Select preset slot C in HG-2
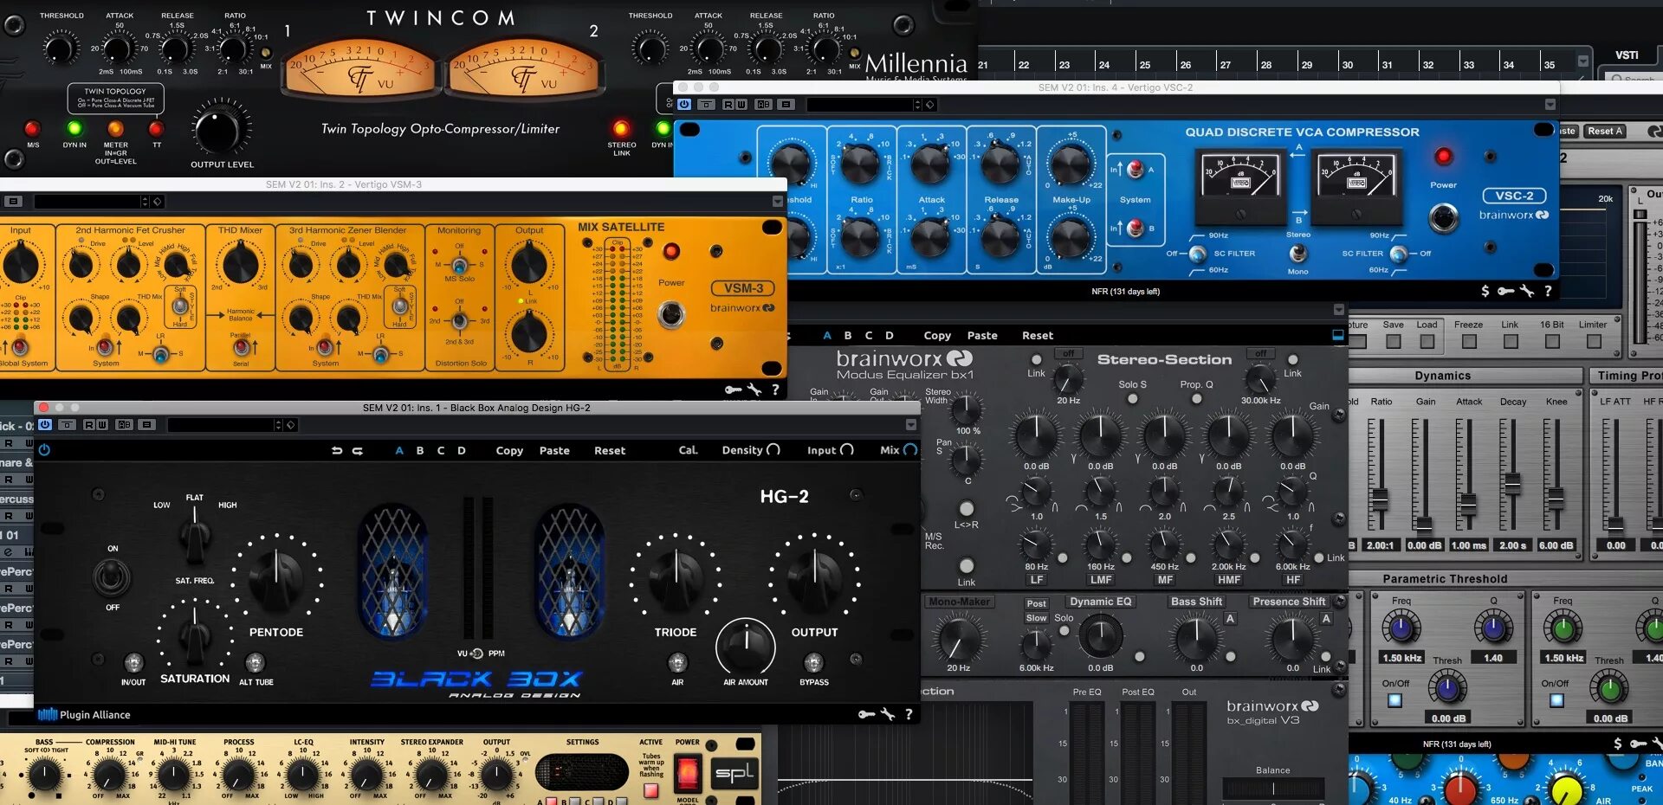The height and width of the screenshot is (805, 1663). (x=441, y=450)
